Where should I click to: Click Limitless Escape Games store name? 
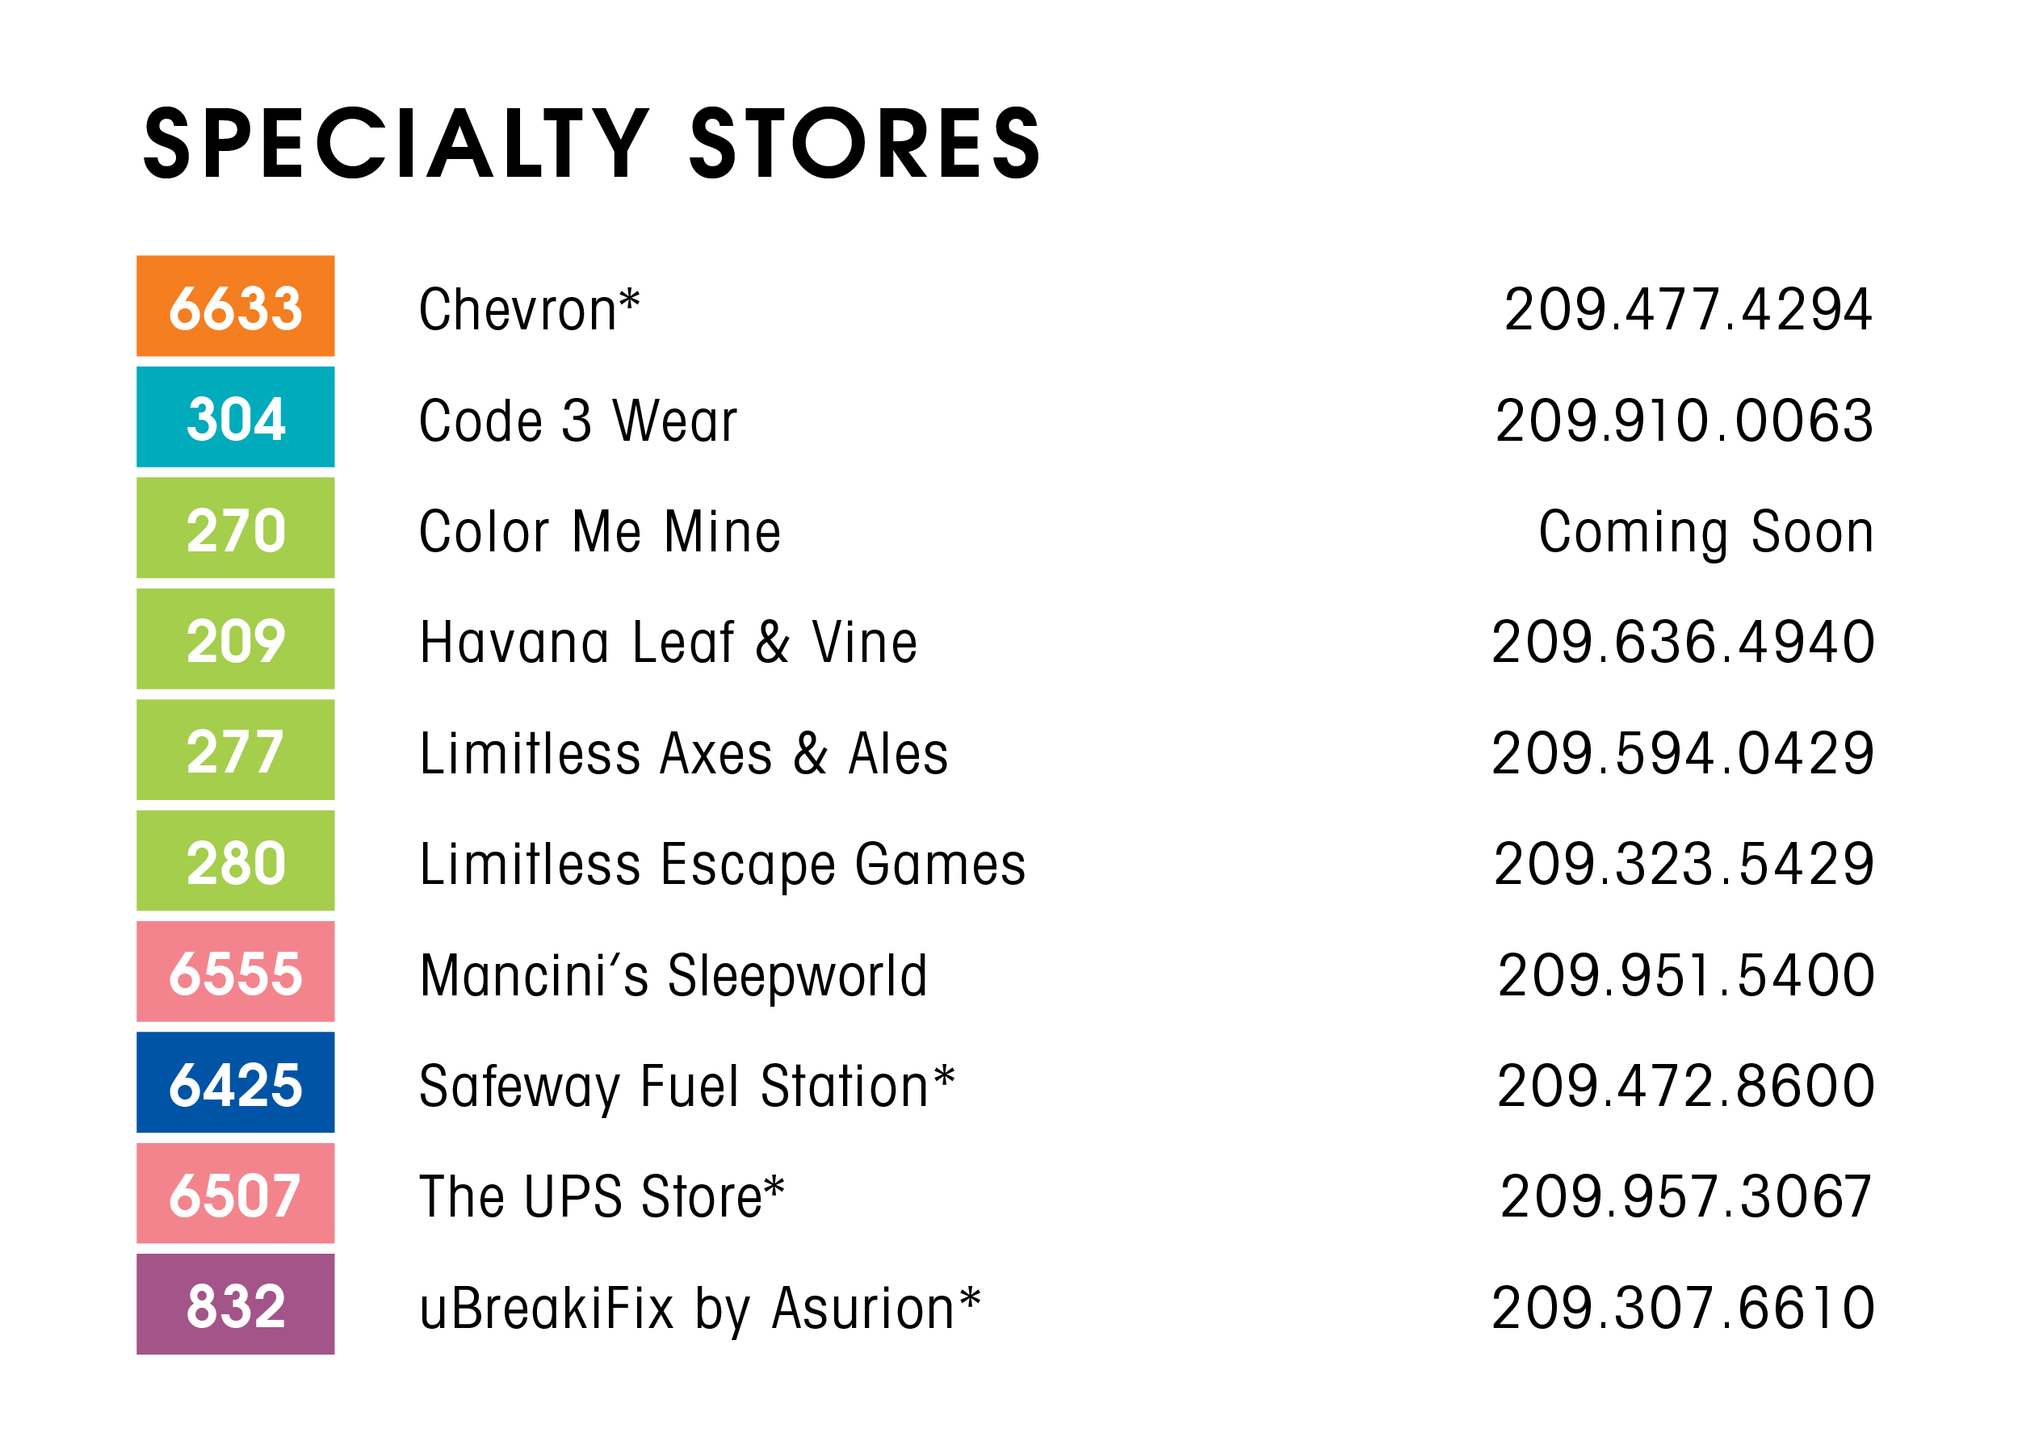(723, 865)
